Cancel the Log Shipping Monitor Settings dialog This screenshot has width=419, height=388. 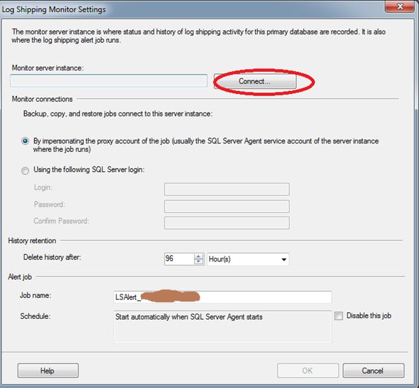pos(373,370)
